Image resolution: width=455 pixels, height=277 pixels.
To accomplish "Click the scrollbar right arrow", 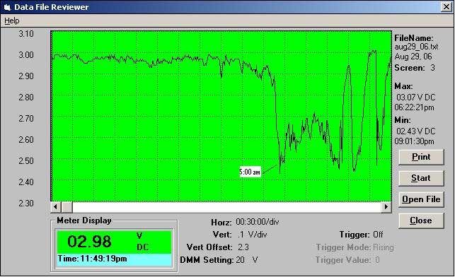I will [386, 207].
